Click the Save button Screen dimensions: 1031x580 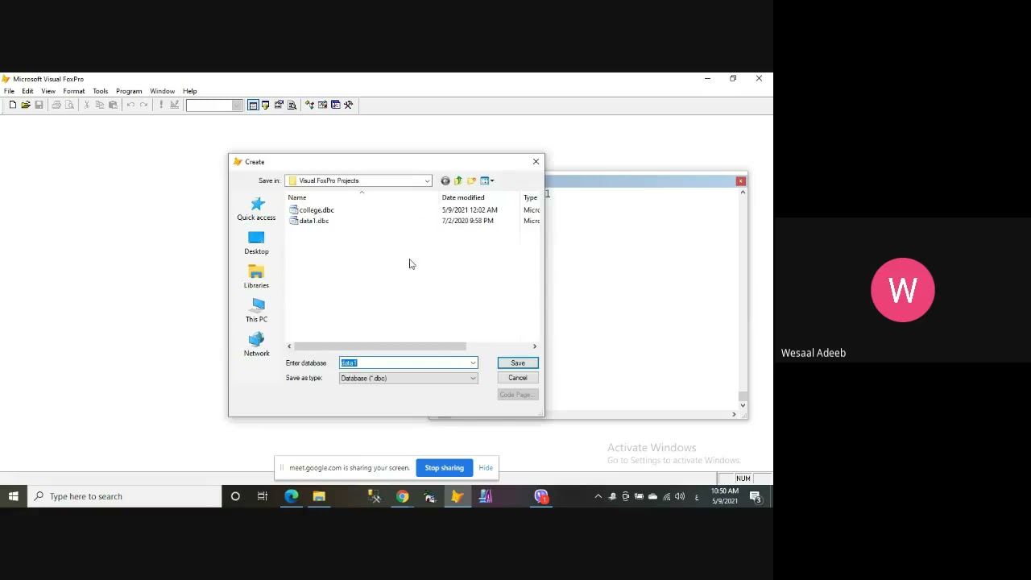[x=518, y=363]
